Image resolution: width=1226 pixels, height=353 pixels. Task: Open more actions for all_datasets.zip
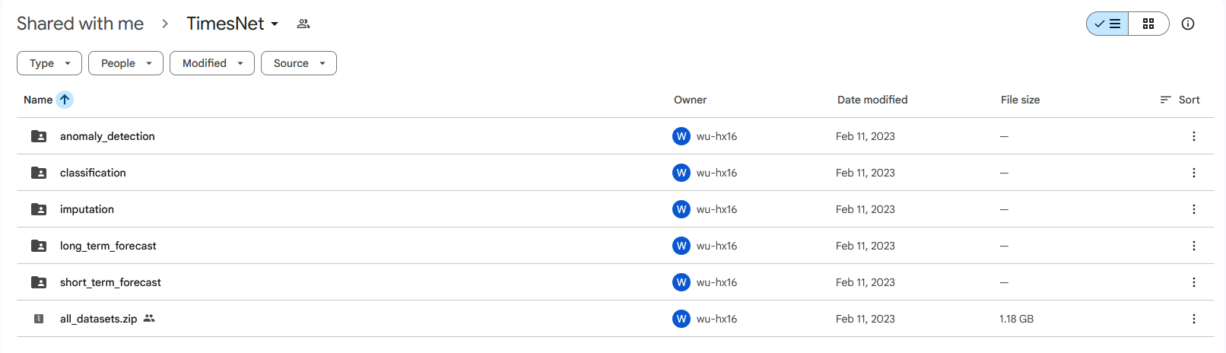point(1193,319)
